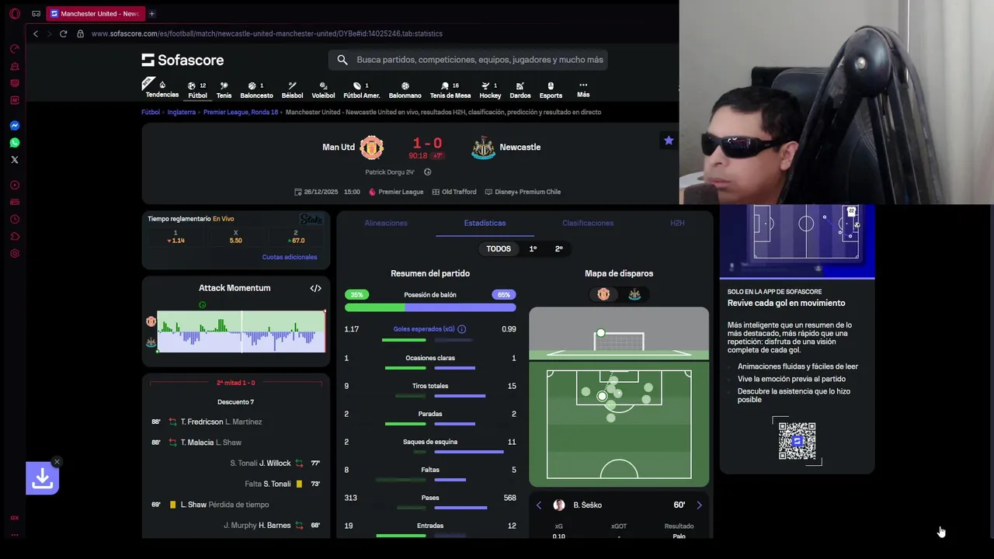Click goalscorer Patrick Dorgu 24'
This screenshot has height=559, width=994.
(390, 172)
